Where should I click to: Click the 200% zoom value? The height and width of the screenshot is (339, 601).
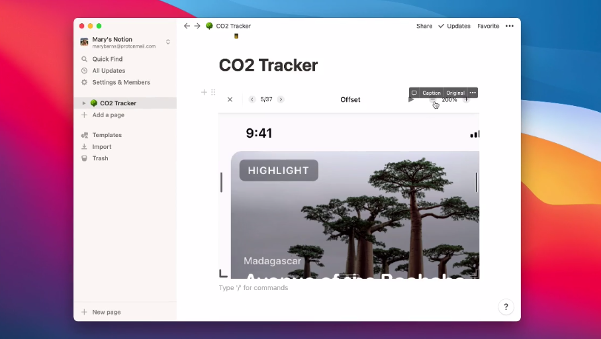[x=449, y=100]
